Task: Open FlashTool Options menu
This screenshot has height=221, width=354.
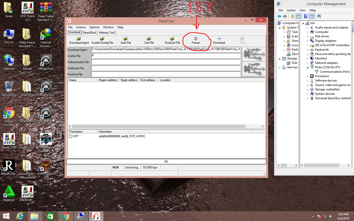Action: click(94, 27)
